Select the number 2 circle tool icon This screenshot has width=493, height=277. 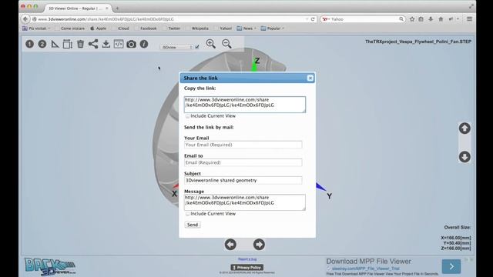(42, 44)
